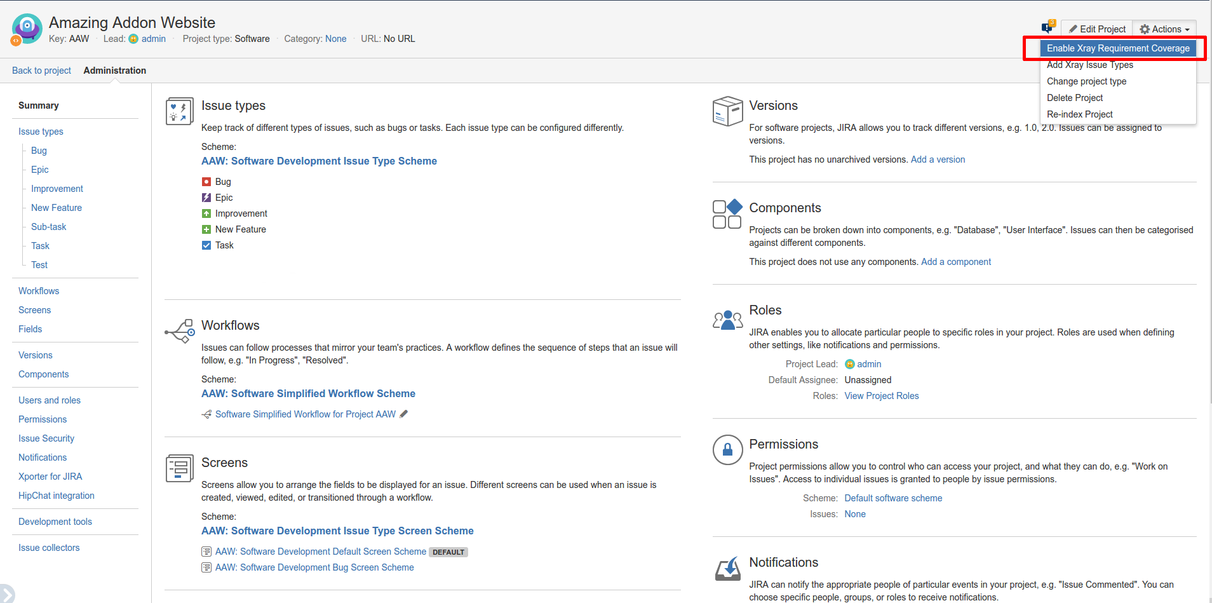The width and height of the screenshot is (1212, 603).
Task: Click the New Feature issue type icon
Action: pos(206,229)
